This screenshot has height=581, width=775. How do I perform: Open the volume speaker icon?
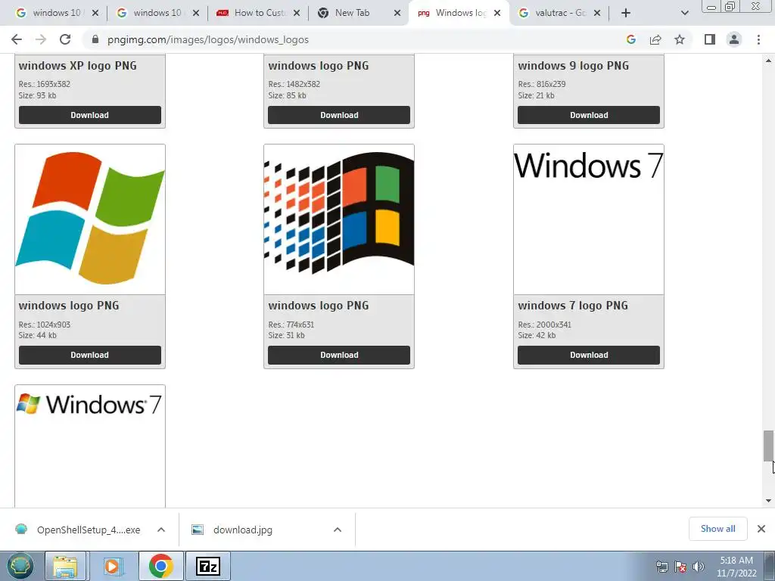(x=699, y=567)
